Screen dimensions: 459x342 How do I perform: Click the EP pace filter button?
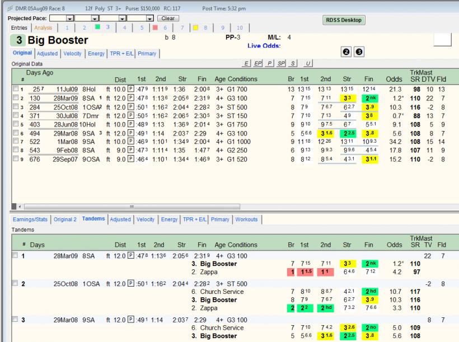[x=257, y=63]
